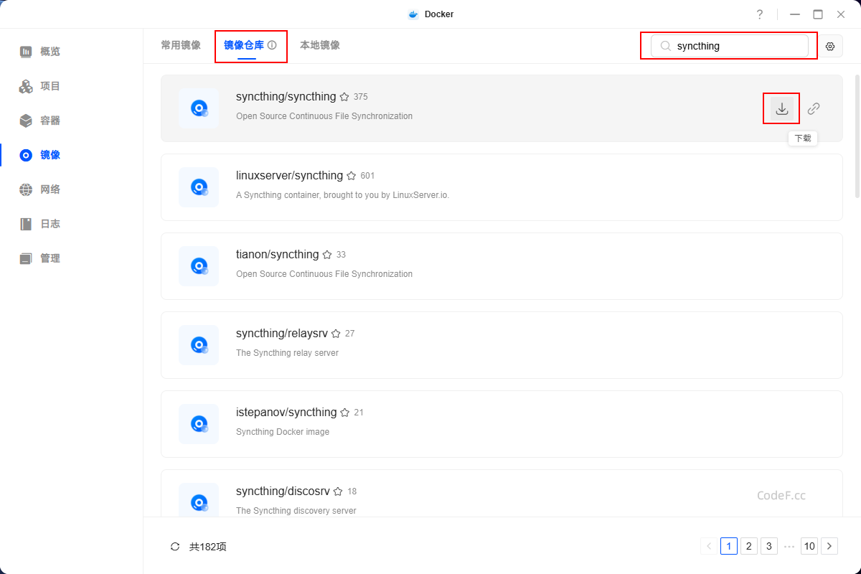Select the syncthing/discosrv title
861x574 pixels.
click(283, 491)
